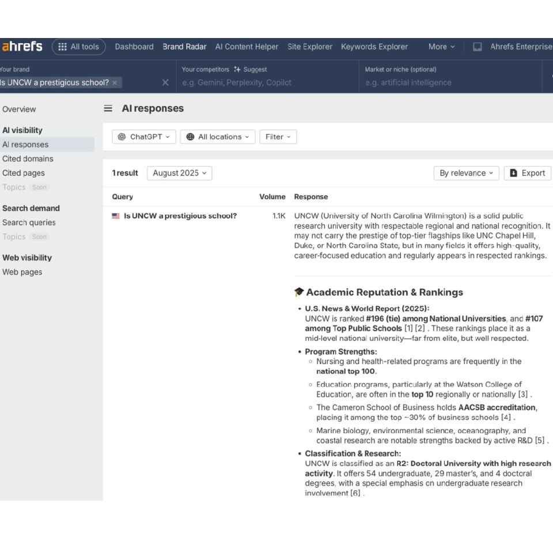Click the monitor icon beside Ahrefs Enterprise
This screenshot has height=553, width=553.
[x=477, y=47]
